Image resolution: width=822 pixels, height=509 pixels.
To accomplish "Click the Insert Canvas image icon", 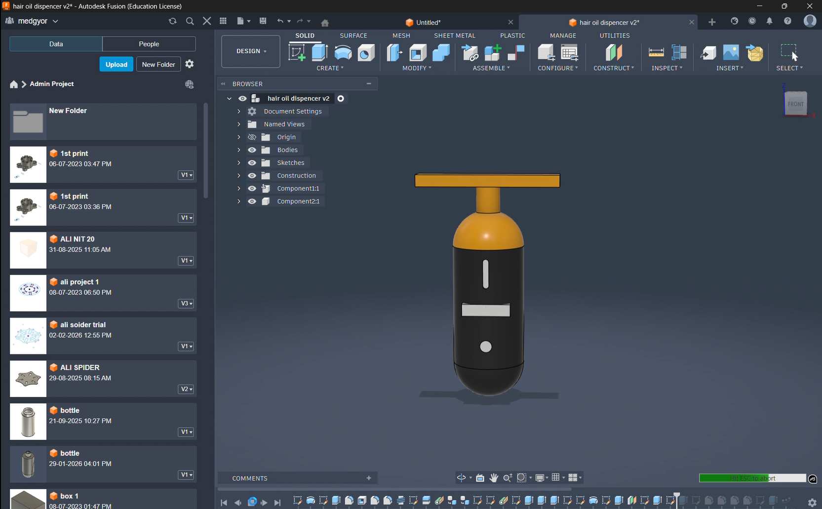I will (731, 52).
